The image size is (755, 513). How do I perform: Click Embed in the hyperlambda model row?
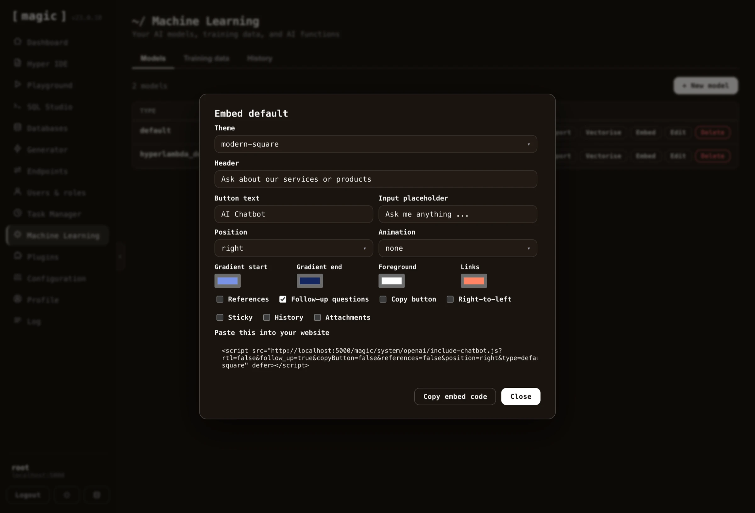pos(646,156)
